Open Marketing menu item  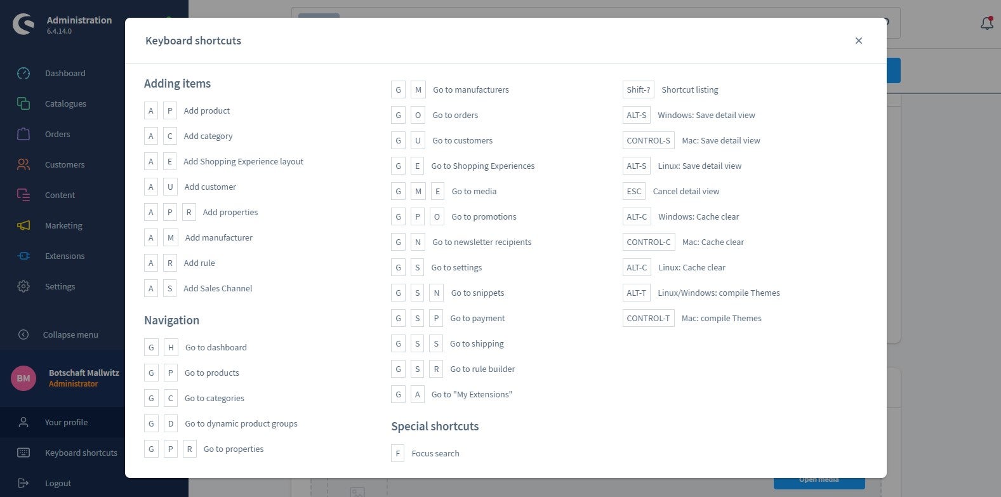(x=63, y=225)
